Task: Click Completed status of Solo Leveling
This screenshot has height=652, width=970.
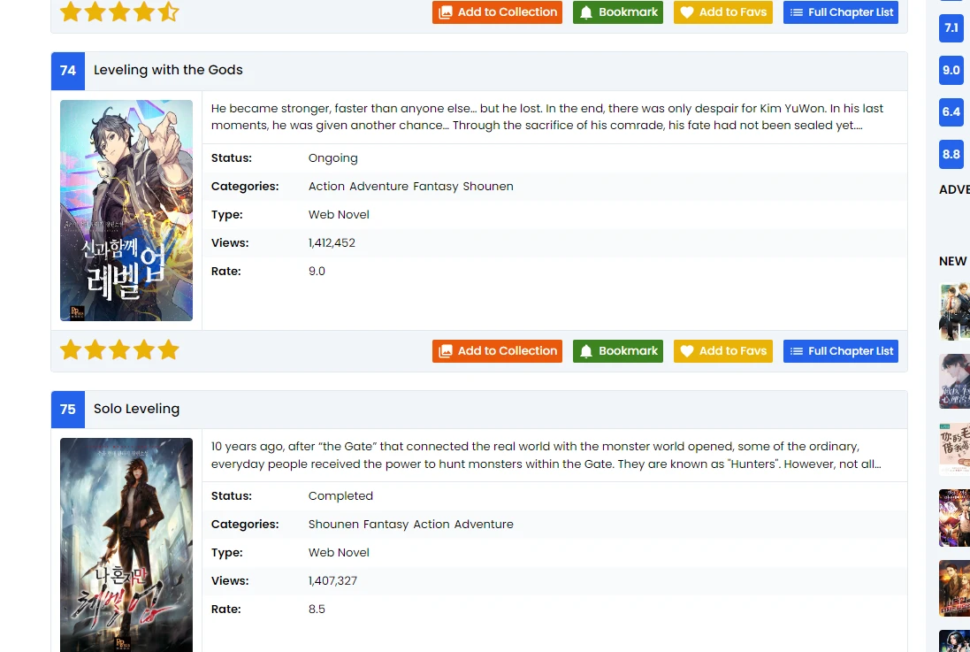Action: pos(340,496)
